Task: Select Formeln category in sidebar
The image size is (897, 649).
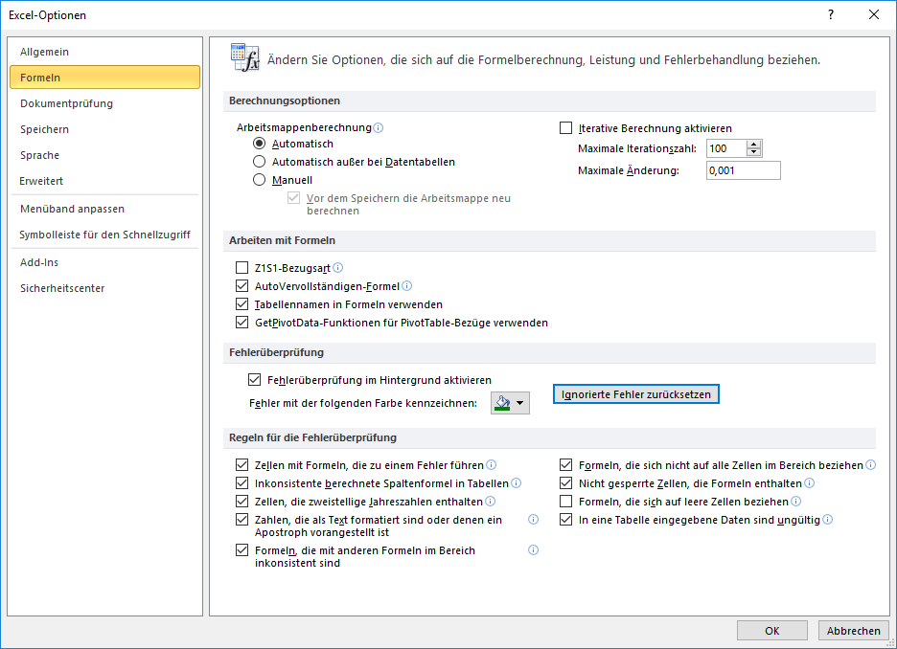Action: click(105, 78)
